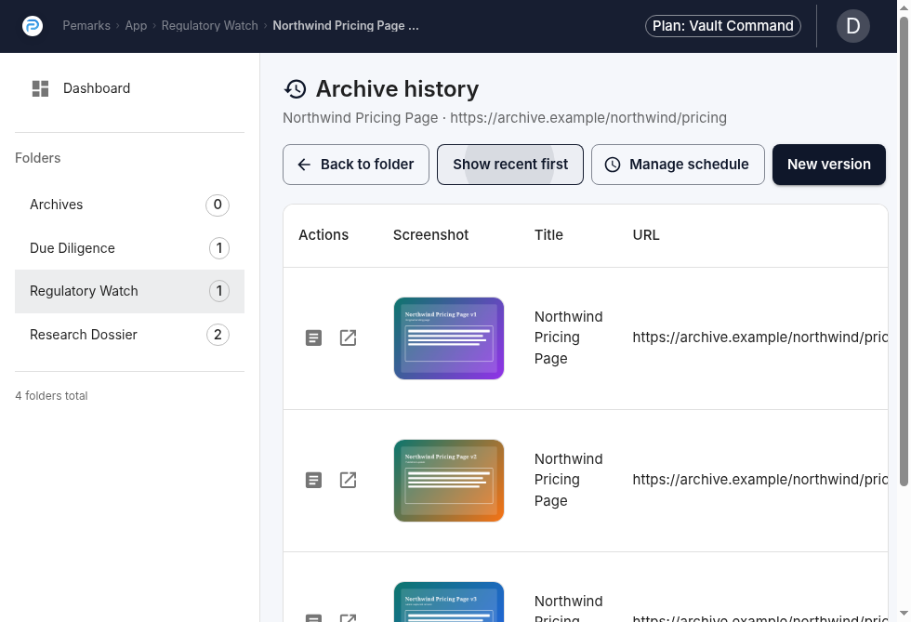Click the Pemarks logo icon

coord(33,26)
